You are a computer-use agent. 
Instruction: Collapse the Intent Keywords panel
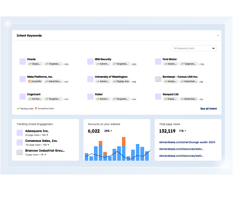[x=218, y=35]
